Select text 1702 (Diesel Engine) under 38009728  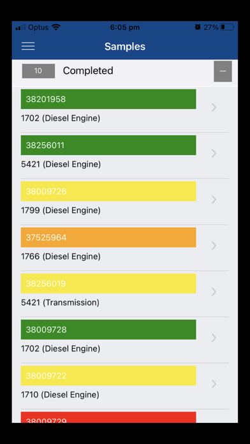(61, 348)
